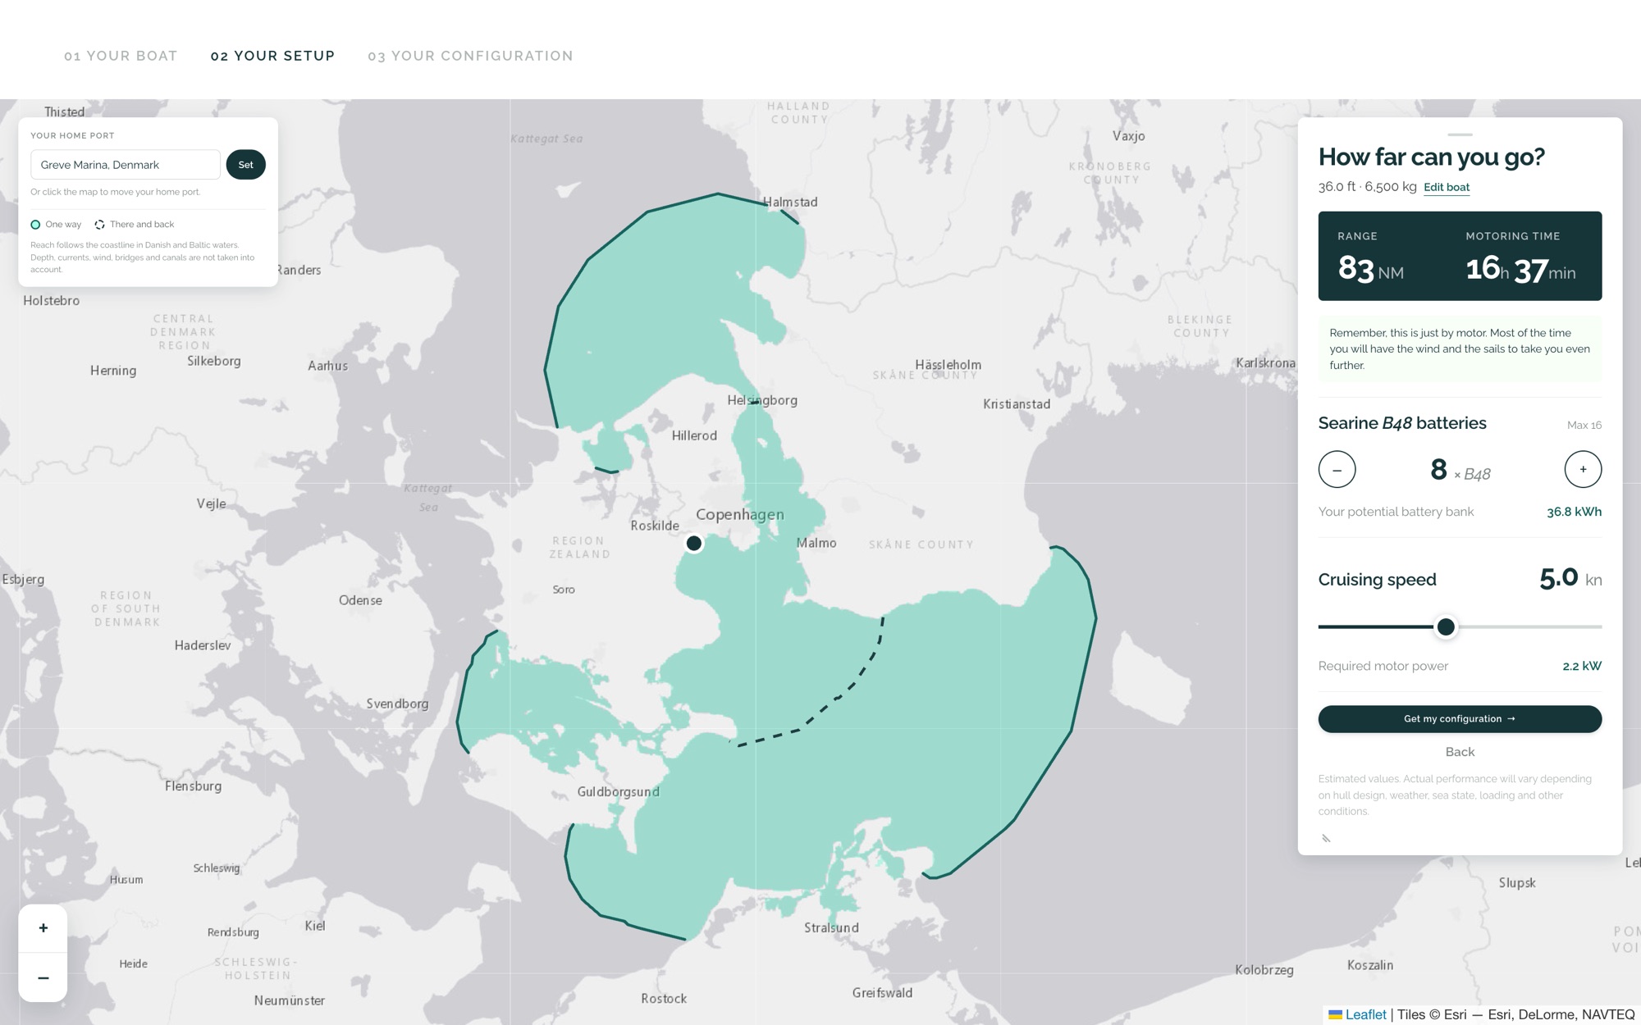Viewport: 1641px width, 1025px height.
Task: Click the home port marker near Copenhagen
Action: point(694,543)
